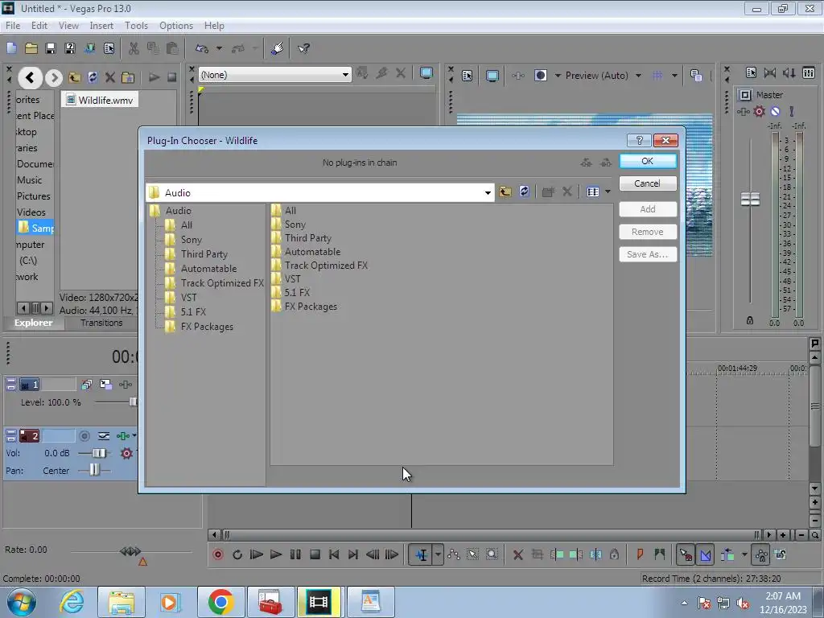
Task: Click the delete X icon in Plug-In Chooser
Action: [567, 192]
